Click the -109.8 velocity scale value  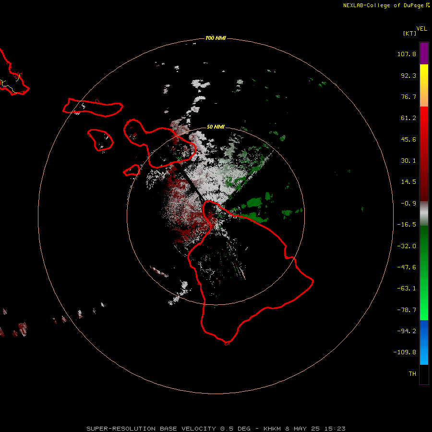click(x=405, y=352)
